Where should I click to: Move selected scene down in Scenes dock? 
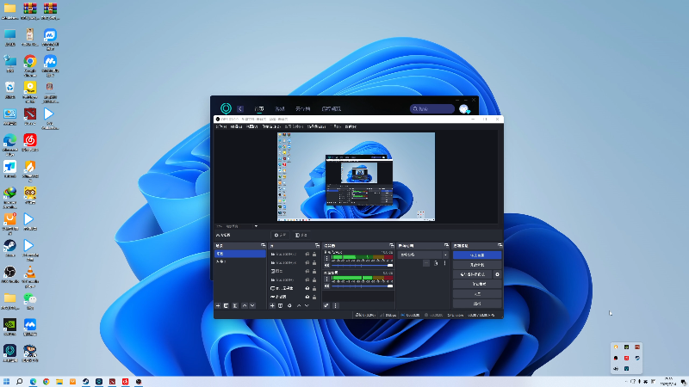point(252,306)
